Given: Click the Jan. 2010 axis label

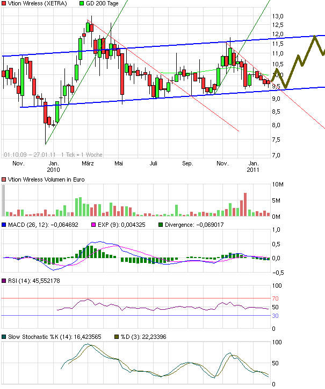Looking at the screenshot, I should (53, 166).
